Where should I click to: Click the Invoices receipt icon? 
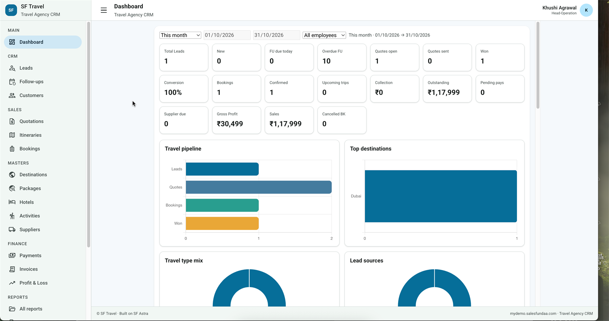point(12,269)
